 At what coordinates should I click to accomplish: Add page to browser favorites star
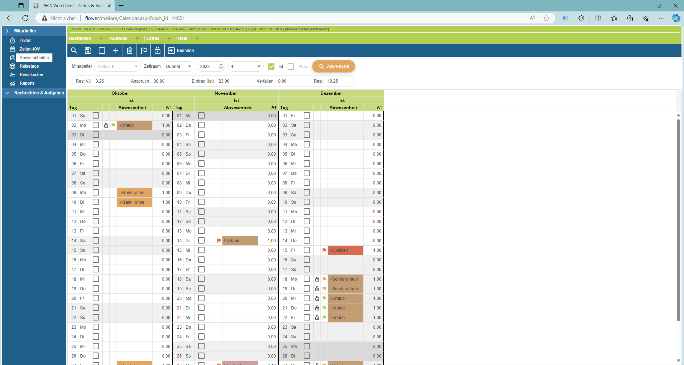(546, 18)
